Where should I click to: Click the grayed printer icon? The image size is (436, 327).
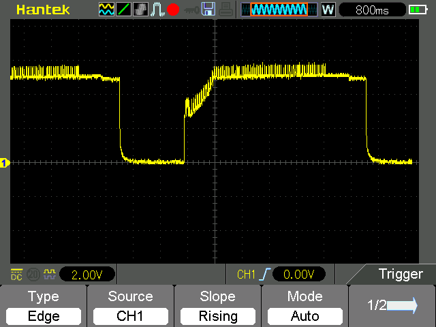coord(225,9)
